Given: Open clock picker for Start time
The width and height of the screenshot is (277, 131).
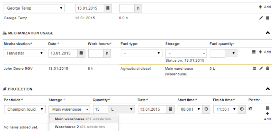Looking at the screenshot, I should pyautogui.click(x=206, y=109).
